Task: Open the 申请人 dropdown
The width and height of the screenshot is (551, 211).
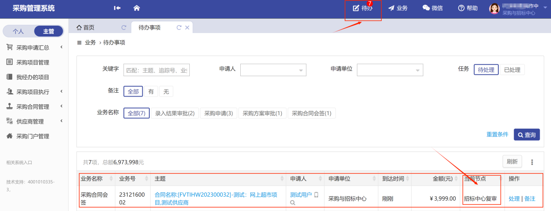Action: [x=273, y=70]
